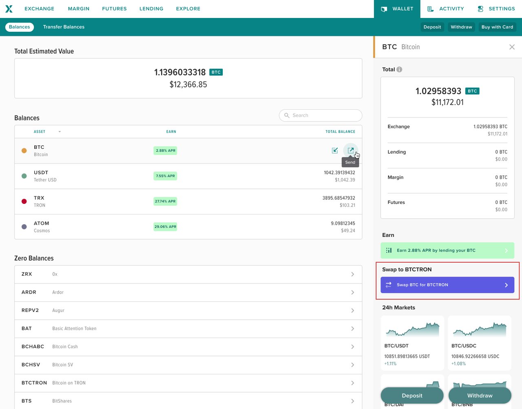
Task: Select the ATOM Cosmos row
Action: click(x=188, y=227)
